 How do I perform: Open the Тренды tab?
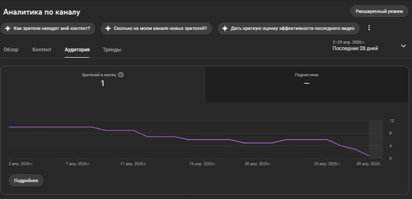click(112, 50)
